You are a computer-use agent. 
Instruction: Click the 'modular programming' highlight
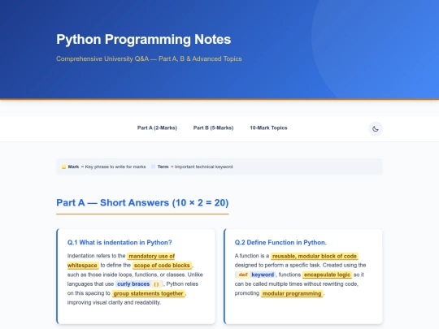click(x=292, y=293)
